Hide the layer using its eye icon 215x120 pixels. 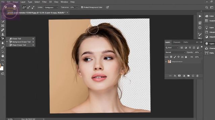166,62
